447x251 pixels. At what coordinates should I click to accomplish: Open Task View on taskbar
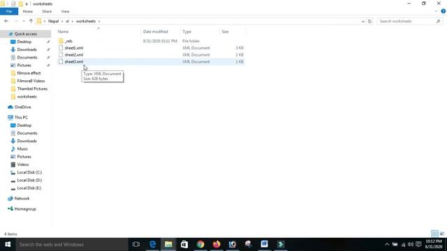click(x=136, y=244)
